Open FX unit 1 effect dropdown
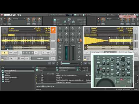 [x=19, y=19]
